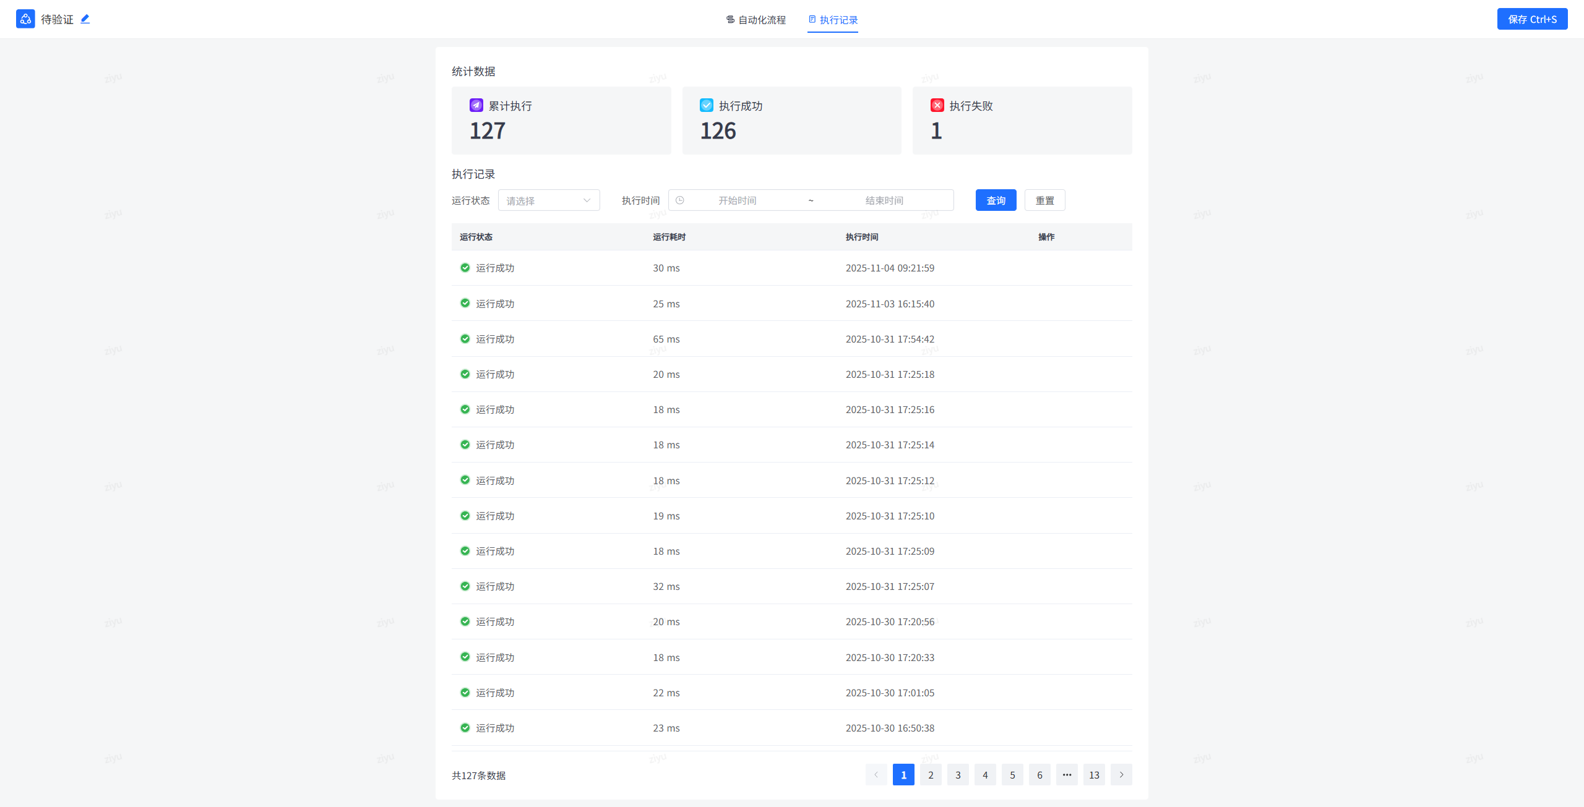Screen dimensions: 1584x807
Task: Click green success icon for 16:50:38 record
Action: tap(465, 728)
